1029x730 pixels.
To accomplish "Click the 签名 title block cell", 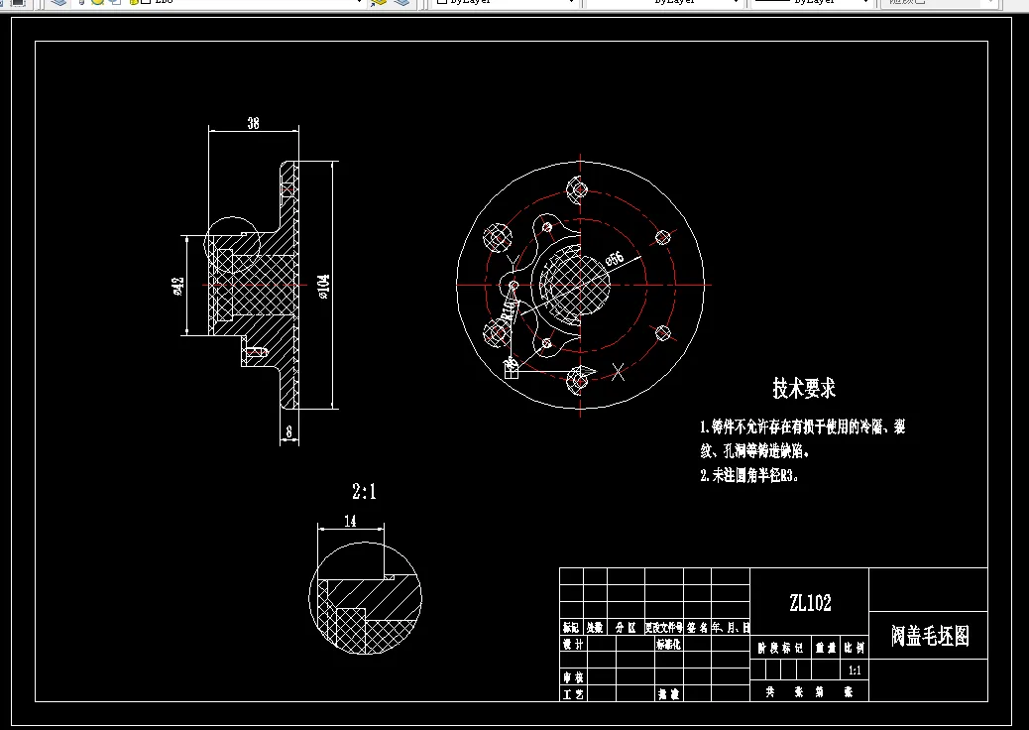I will click(x=698, y=628).
